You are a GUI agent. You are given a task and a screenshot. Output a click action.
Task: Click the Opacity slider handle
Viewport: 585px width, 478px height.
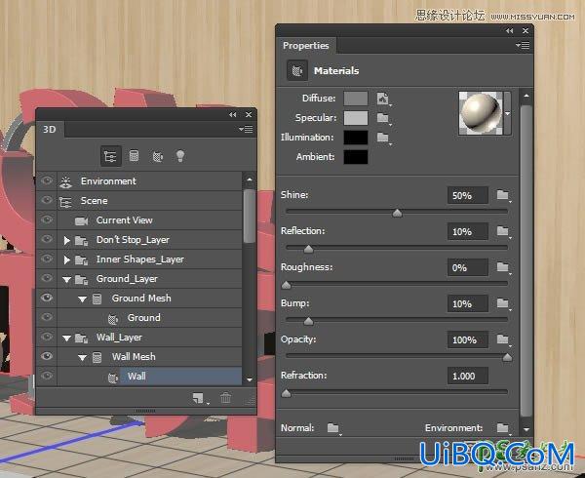click(x=507, y=357)
